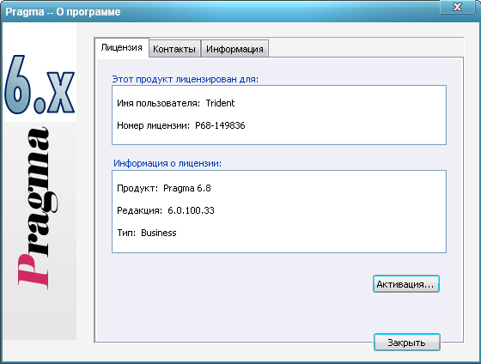Switch to the Лицензия tab
Screen dimensions: 481x364
pos(122,48)
